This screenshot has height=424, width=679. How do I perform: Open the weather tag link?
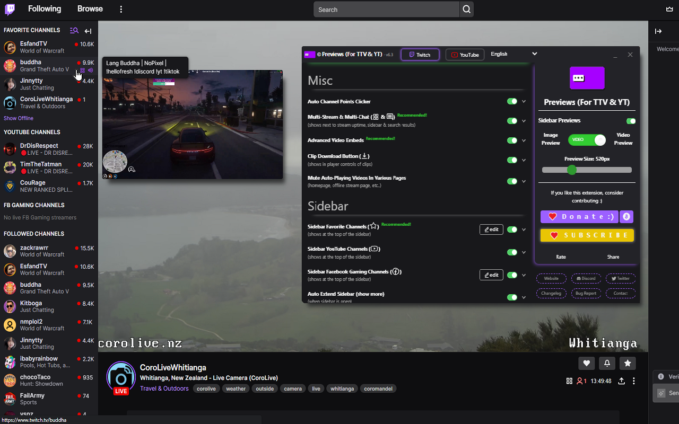click(236, 388)
